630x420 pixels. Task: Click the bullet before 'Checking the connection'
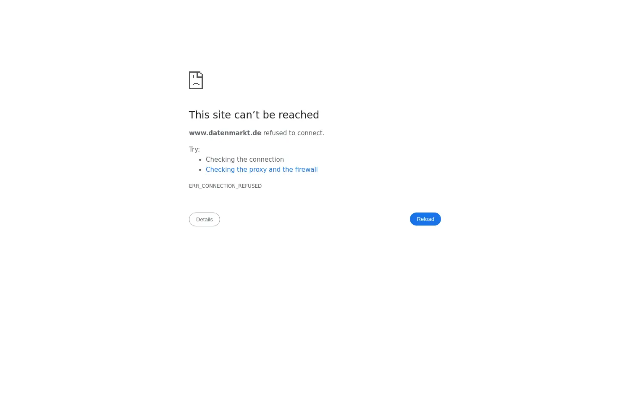(x=201, y=160)
